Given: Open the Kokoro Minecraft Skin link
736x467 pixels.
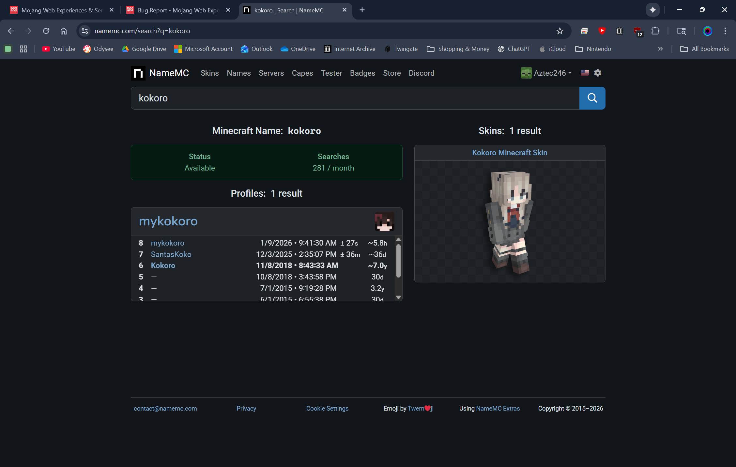Looking at the screenshot, I should click(510, 153).
